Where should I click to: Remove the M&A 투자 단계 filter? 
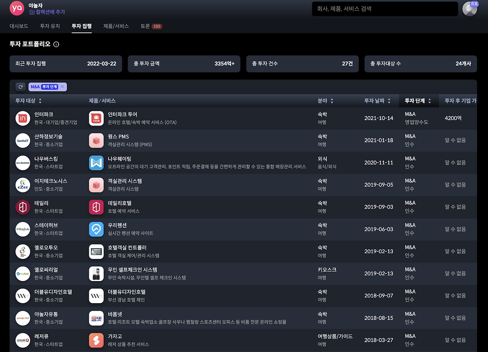tap(62, 87)
